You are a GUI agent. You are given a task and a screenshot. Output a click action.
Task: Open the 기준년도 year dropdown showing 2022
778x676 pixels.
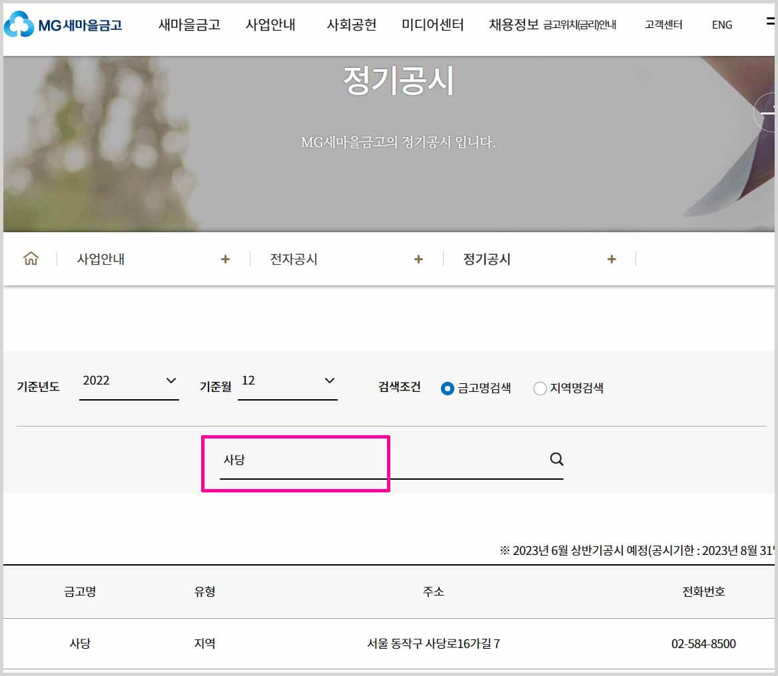(129, 381)
